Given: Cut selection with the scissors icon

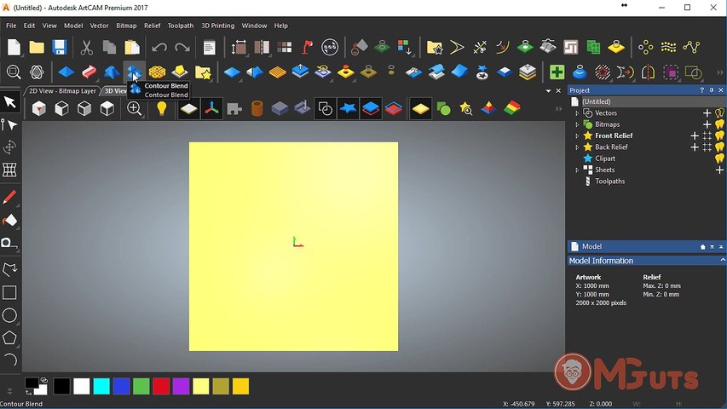Looking at the screenshot, I should pyautogui.click(x=86, y=48).
